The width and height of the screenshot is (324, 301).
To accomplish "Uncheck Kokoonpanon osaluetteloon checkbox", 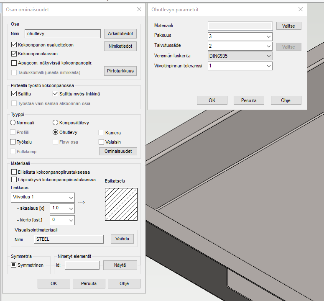I will point(14,45).
